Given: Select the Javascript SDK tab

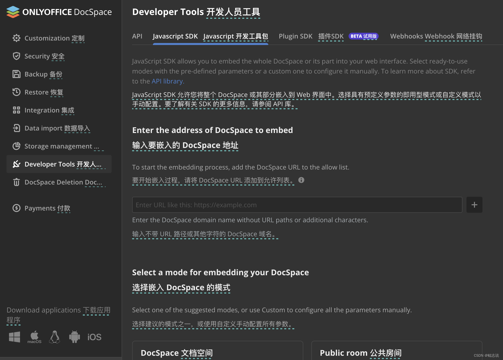Looking at the screenshot, I should point(210,36).
